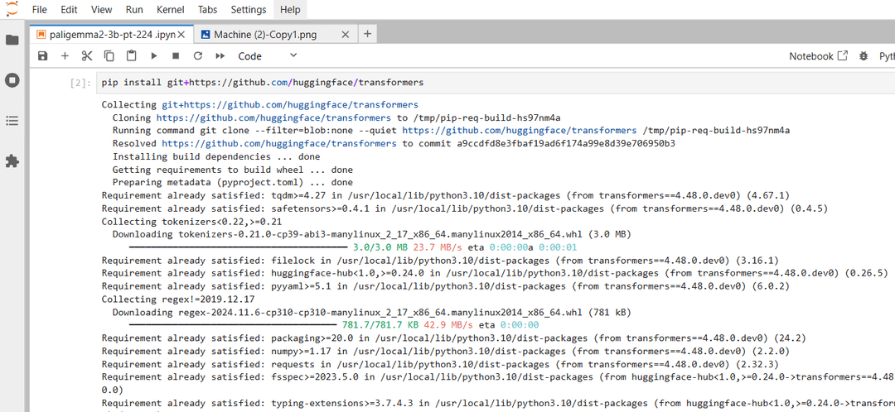Click 'Installing build dependencies ... done' text

[x=216, y=156]
